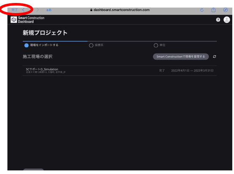Select the 現場をインポートする step

pyautogui.click(x=41, y=45)
